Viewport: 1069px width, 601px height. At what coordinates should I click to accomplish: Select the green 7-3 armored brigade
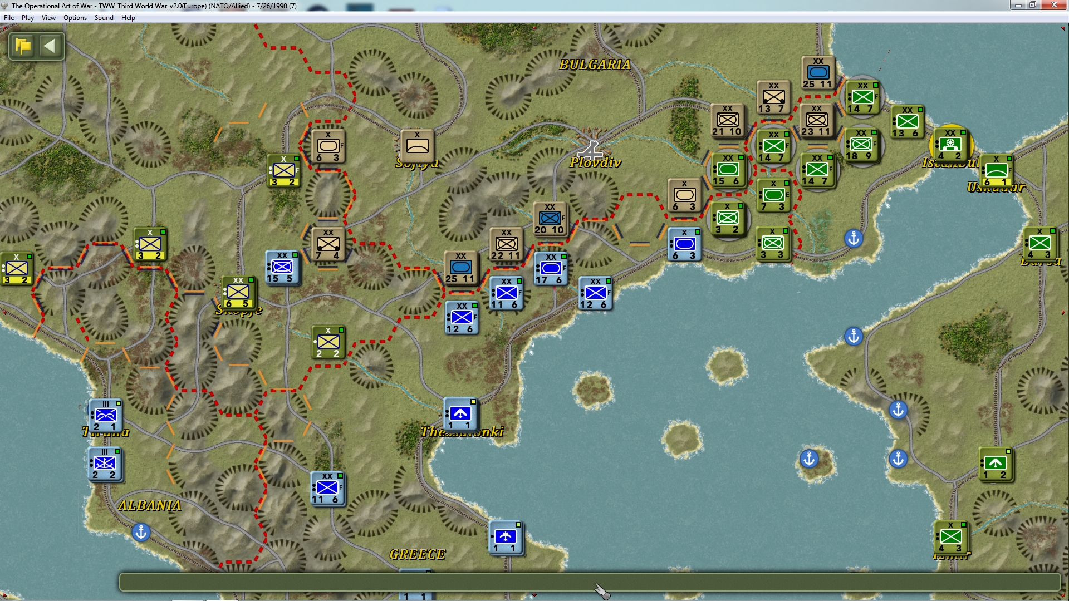773,195
